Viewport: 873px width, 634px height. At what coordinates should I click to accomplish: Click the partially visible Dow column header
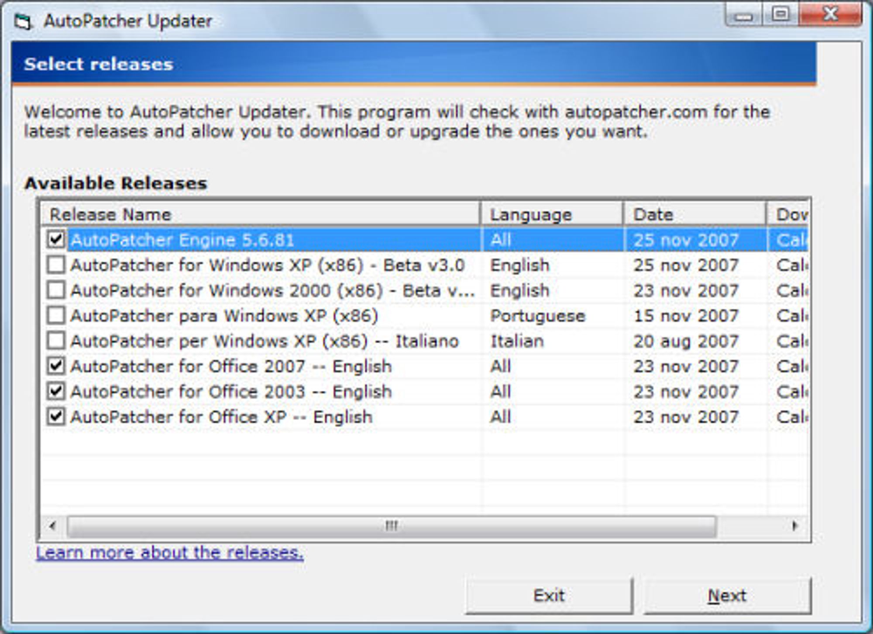pos(788,214)
